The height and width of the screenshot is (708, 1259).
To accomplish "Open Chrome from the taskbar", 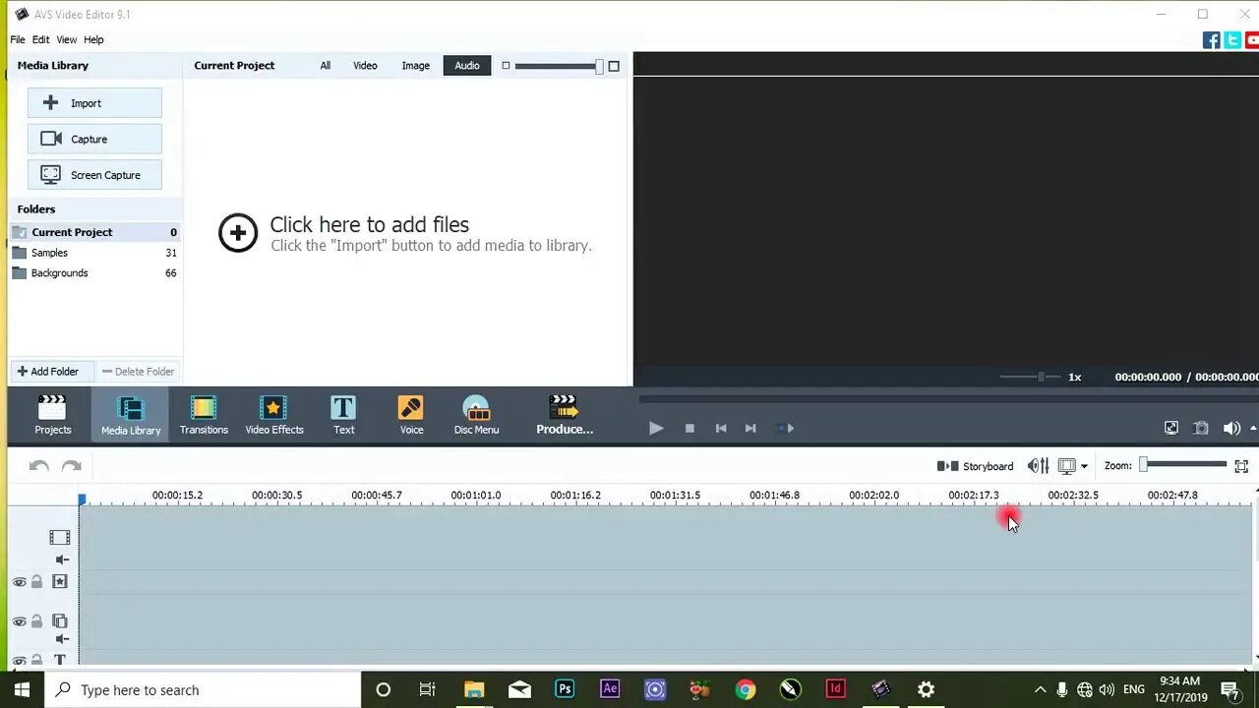I will pyautogui.click(x=746, y=689).
